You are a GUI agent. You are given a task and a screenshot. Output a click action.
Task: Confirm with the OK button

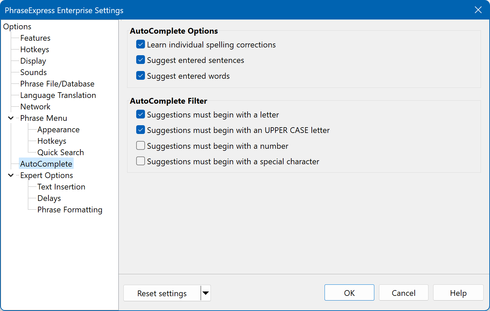pyautogui.click(x=349, y=293)
